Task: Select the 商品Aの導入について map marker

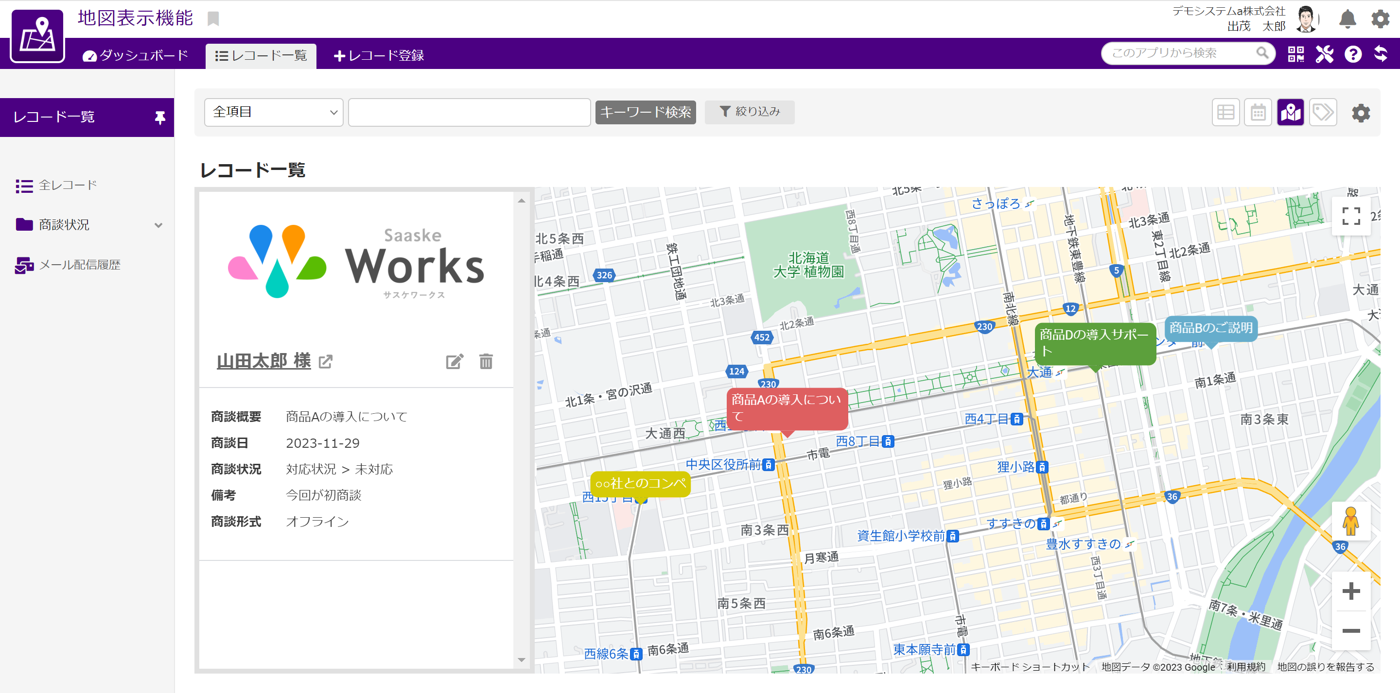Action: click(x=787, y=408)
